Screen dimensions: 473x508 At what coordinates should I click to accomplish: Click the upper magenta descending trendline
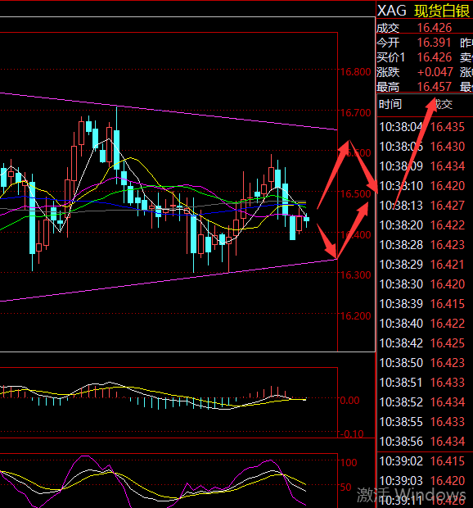[x=169, y=111]
